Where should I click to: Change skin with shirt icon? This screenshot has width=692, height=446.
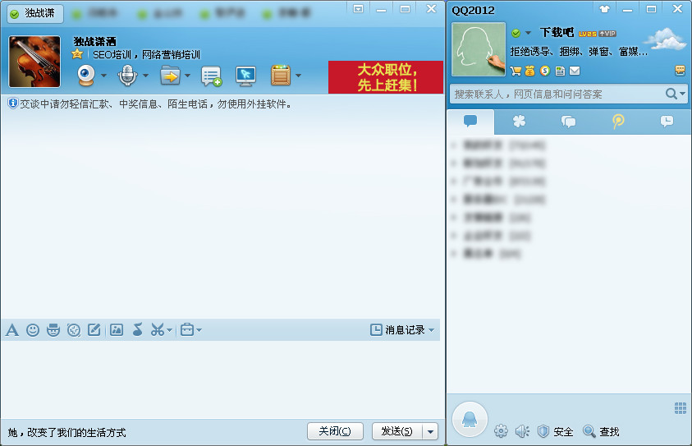(605, 9)
